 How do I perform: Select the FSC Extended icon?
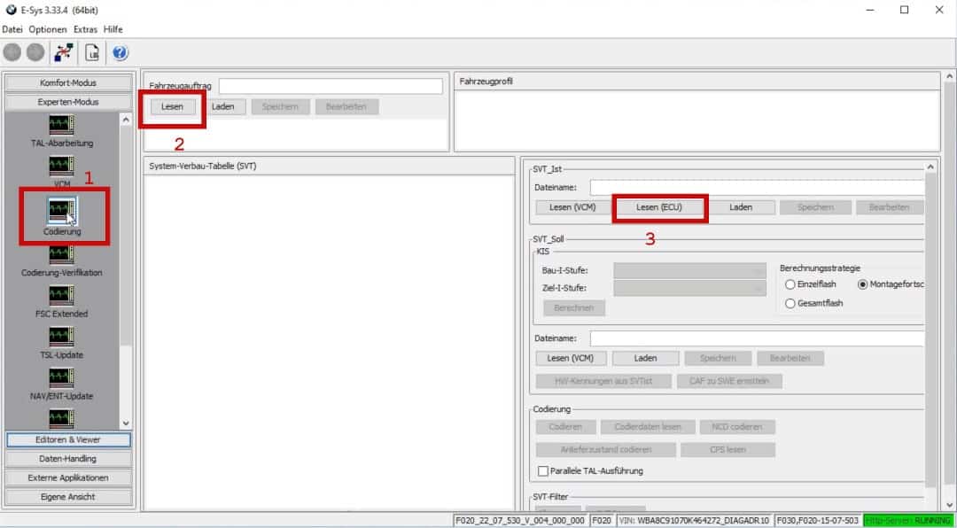(62, 295)
